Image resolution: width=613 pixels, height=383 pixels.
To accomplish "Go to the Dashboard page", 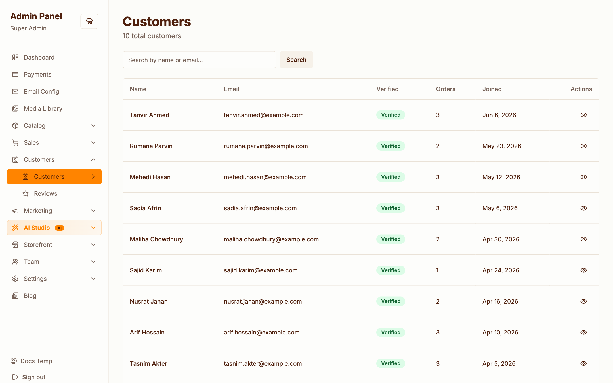I will [x=54, y=58].
